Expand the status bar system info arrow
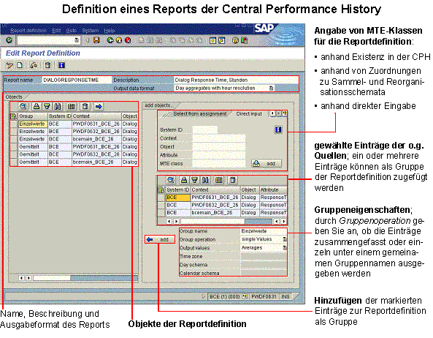Viewport: 433px width, 338px height. pyautogui.click(x=203, y=296)
